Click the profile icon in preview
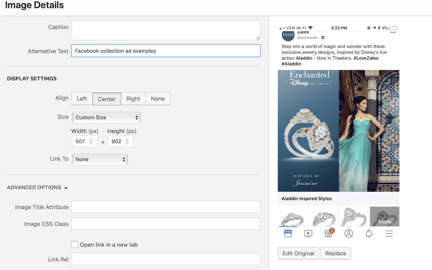The height and width of the screenshot is (270, 432). 349,233
